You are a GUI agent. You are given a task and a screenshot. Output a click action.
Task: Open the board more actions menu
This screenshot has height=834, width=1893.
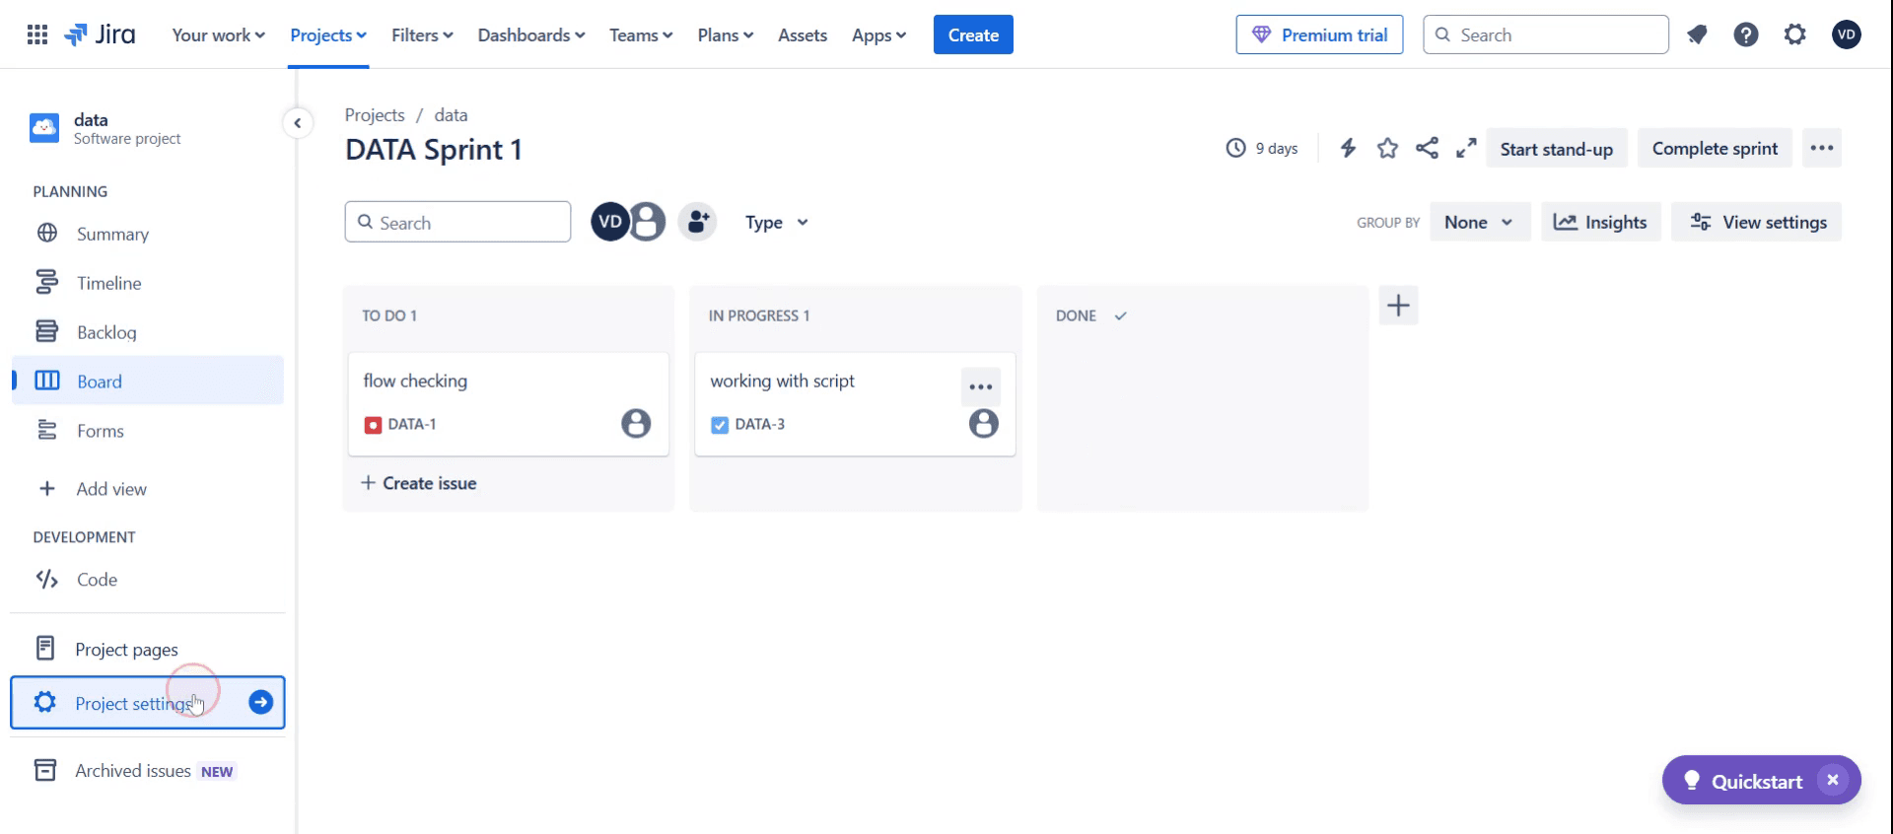[1822, 148]
